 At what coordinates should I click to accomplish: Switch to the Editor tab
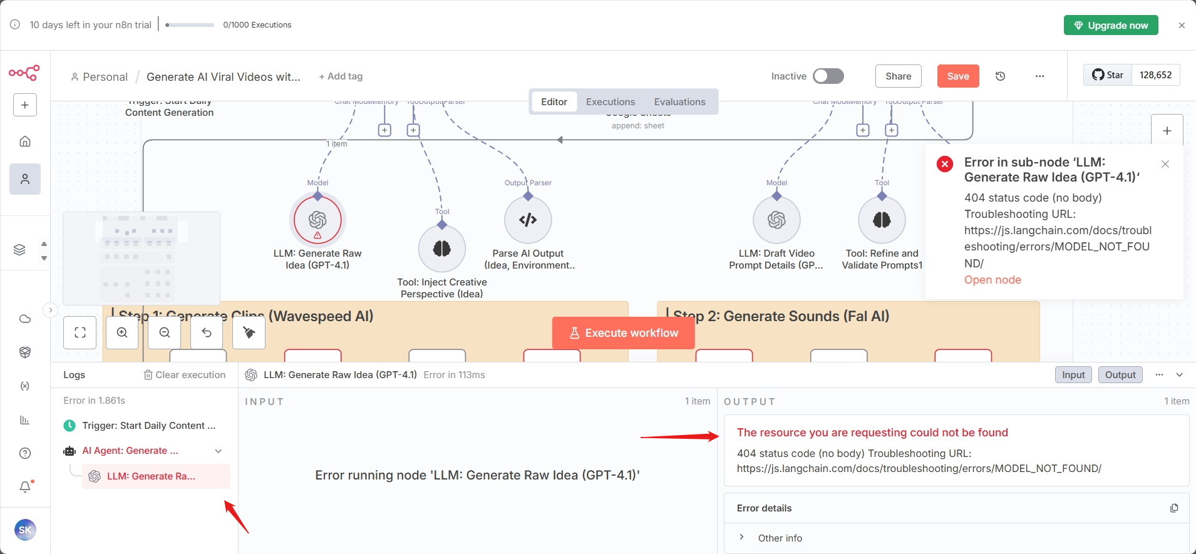coord(554,102)
